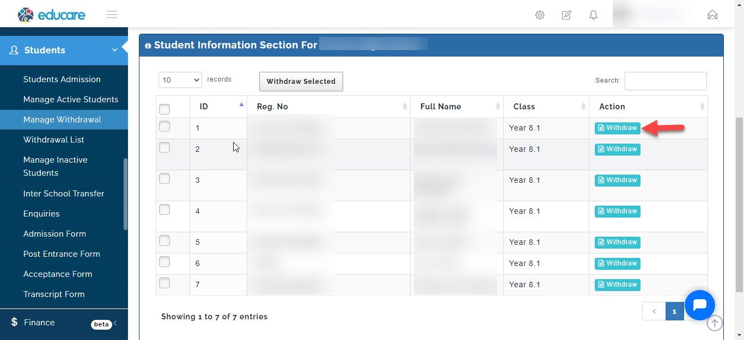Check the box for student ID 5
The width and height of the screenshot is (744, 340).
(x=164, y=240)
